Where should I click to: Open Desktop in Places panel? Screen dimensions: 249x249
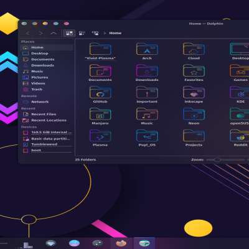(x=47, y=54)
